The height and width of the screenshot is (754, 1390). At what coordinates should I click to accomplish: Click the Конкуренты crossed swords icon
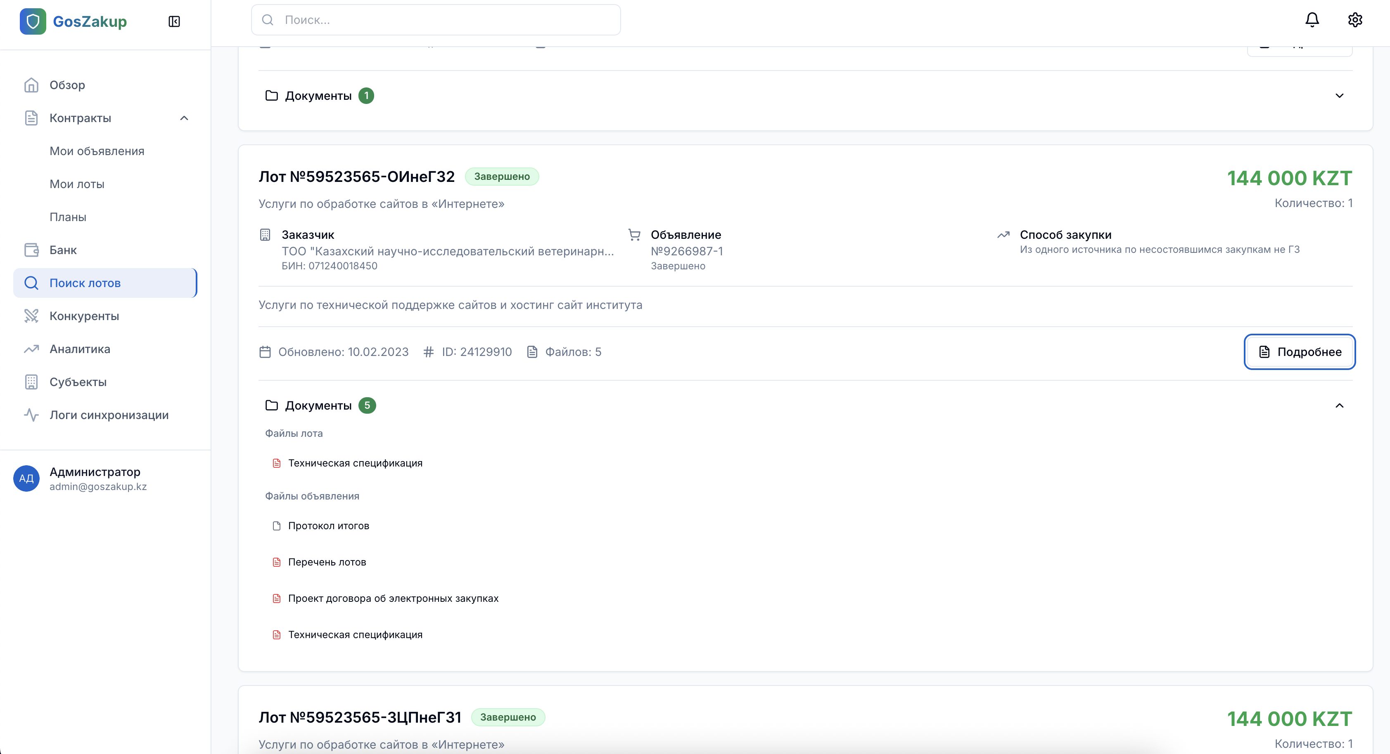31,316
